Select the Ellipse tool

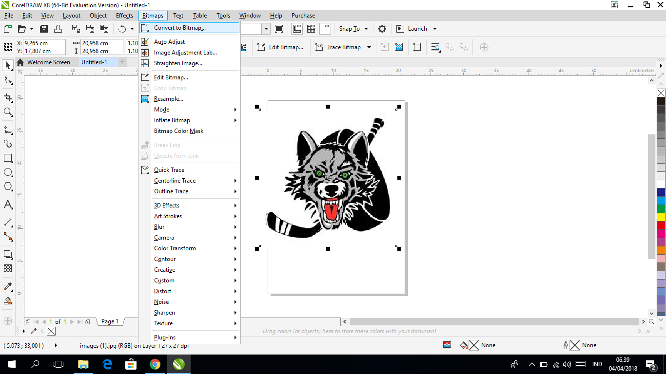8,172
